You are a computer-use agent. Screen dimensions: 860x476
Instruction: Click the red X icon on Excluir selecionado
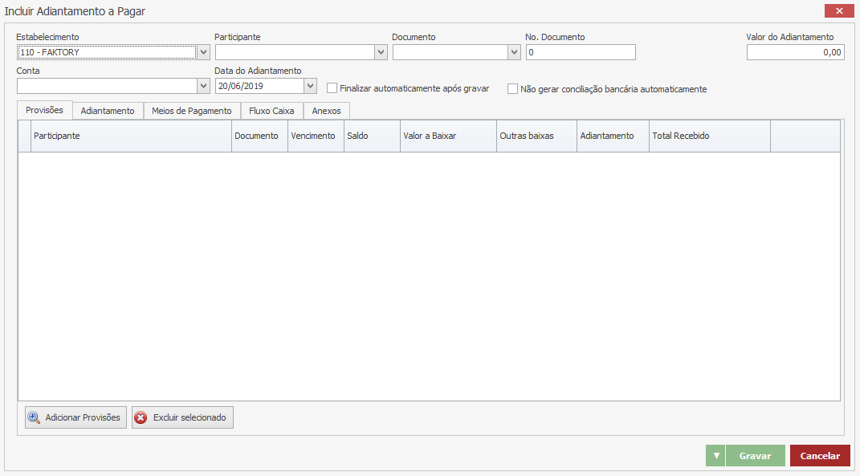pyautogui.click(x=141, y=417)
